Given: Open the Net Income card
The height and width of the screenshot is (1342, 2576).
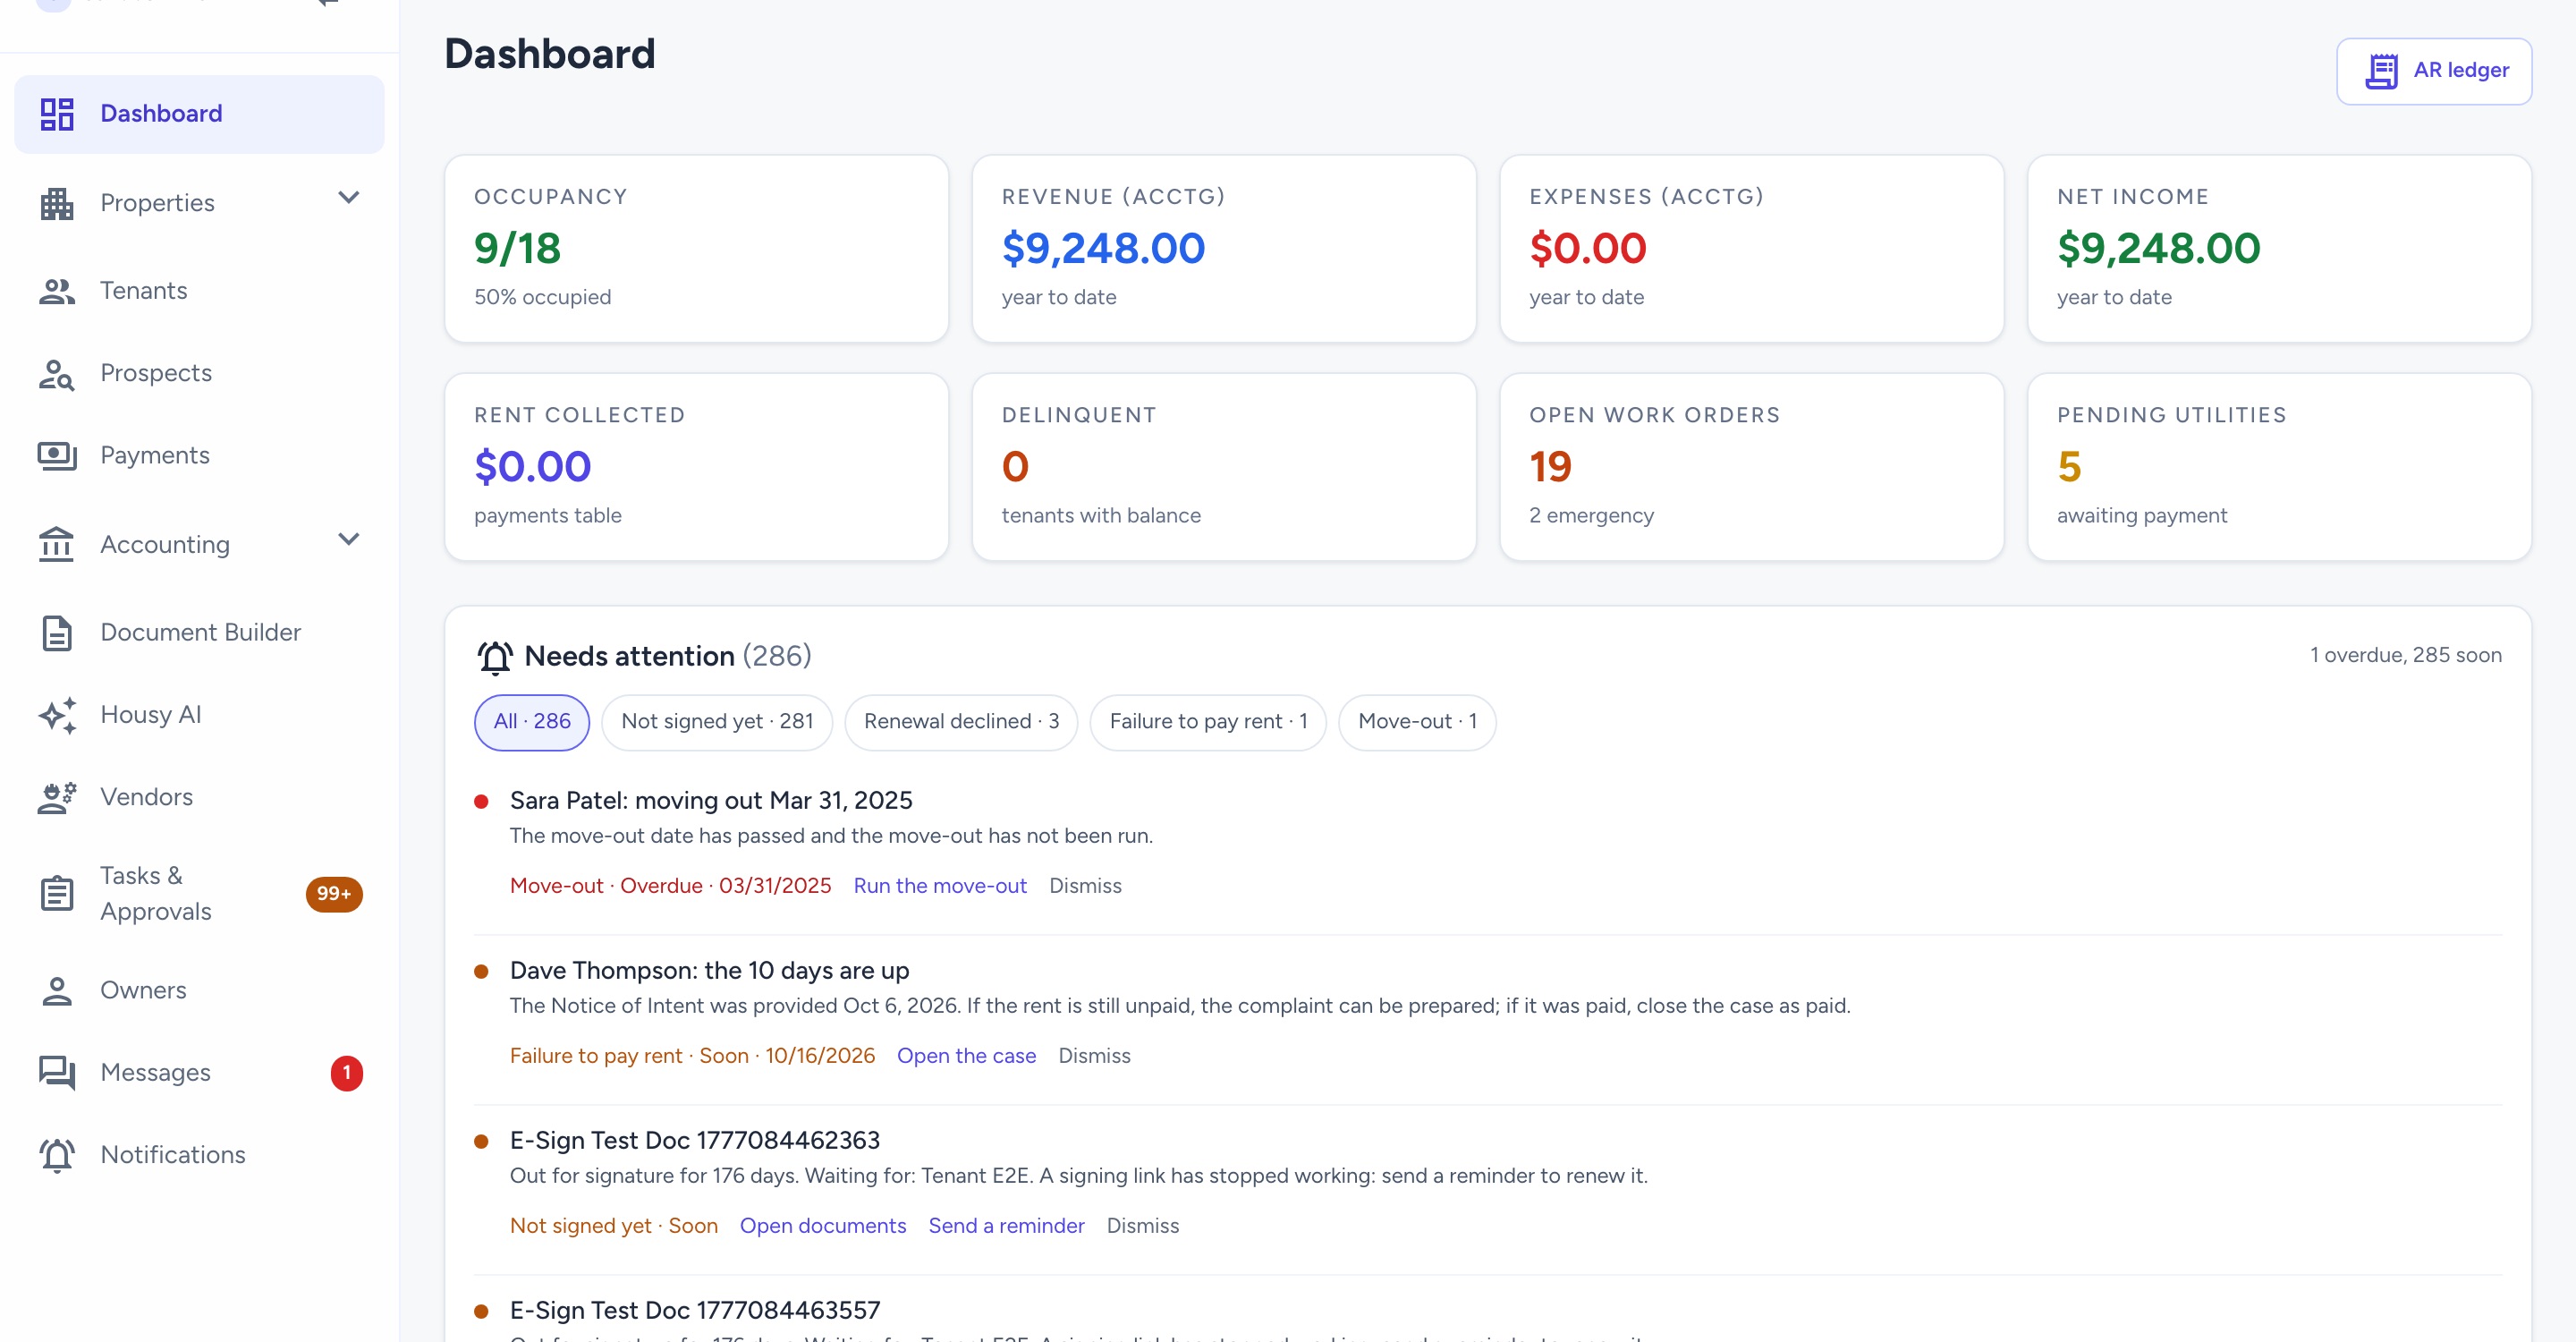Looking at the screenshot, I should pos(2279,248).
